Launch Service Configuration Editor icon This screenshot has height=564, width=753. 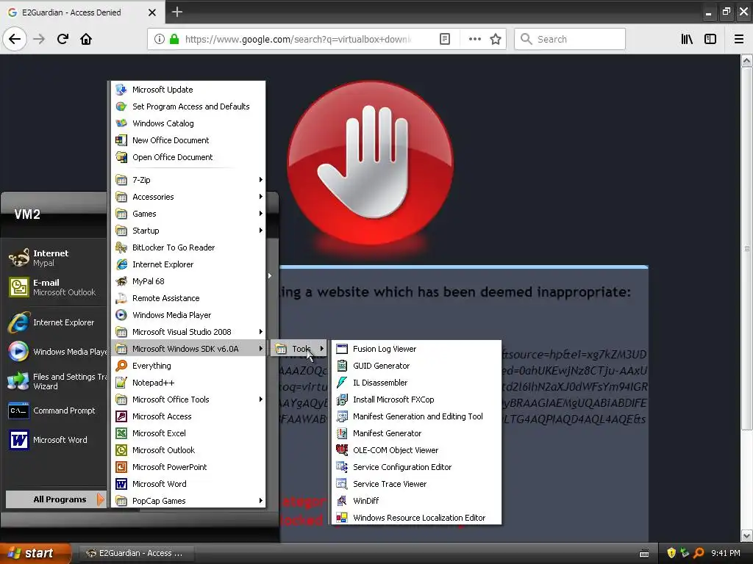click(x=342, y=466)
